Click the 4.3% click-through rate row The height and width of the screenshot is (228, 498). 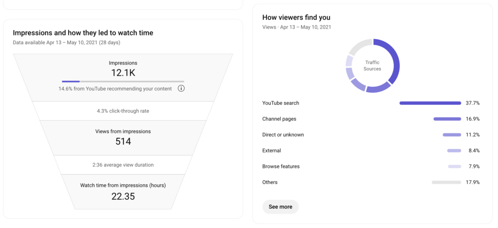coord(123,111)
